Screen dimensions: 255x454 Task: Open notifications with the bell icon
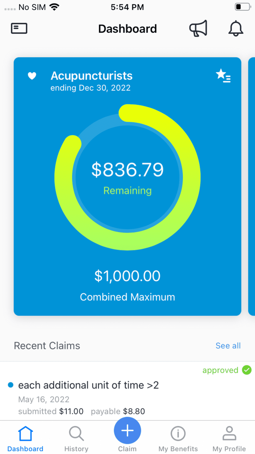pos(236,28)
